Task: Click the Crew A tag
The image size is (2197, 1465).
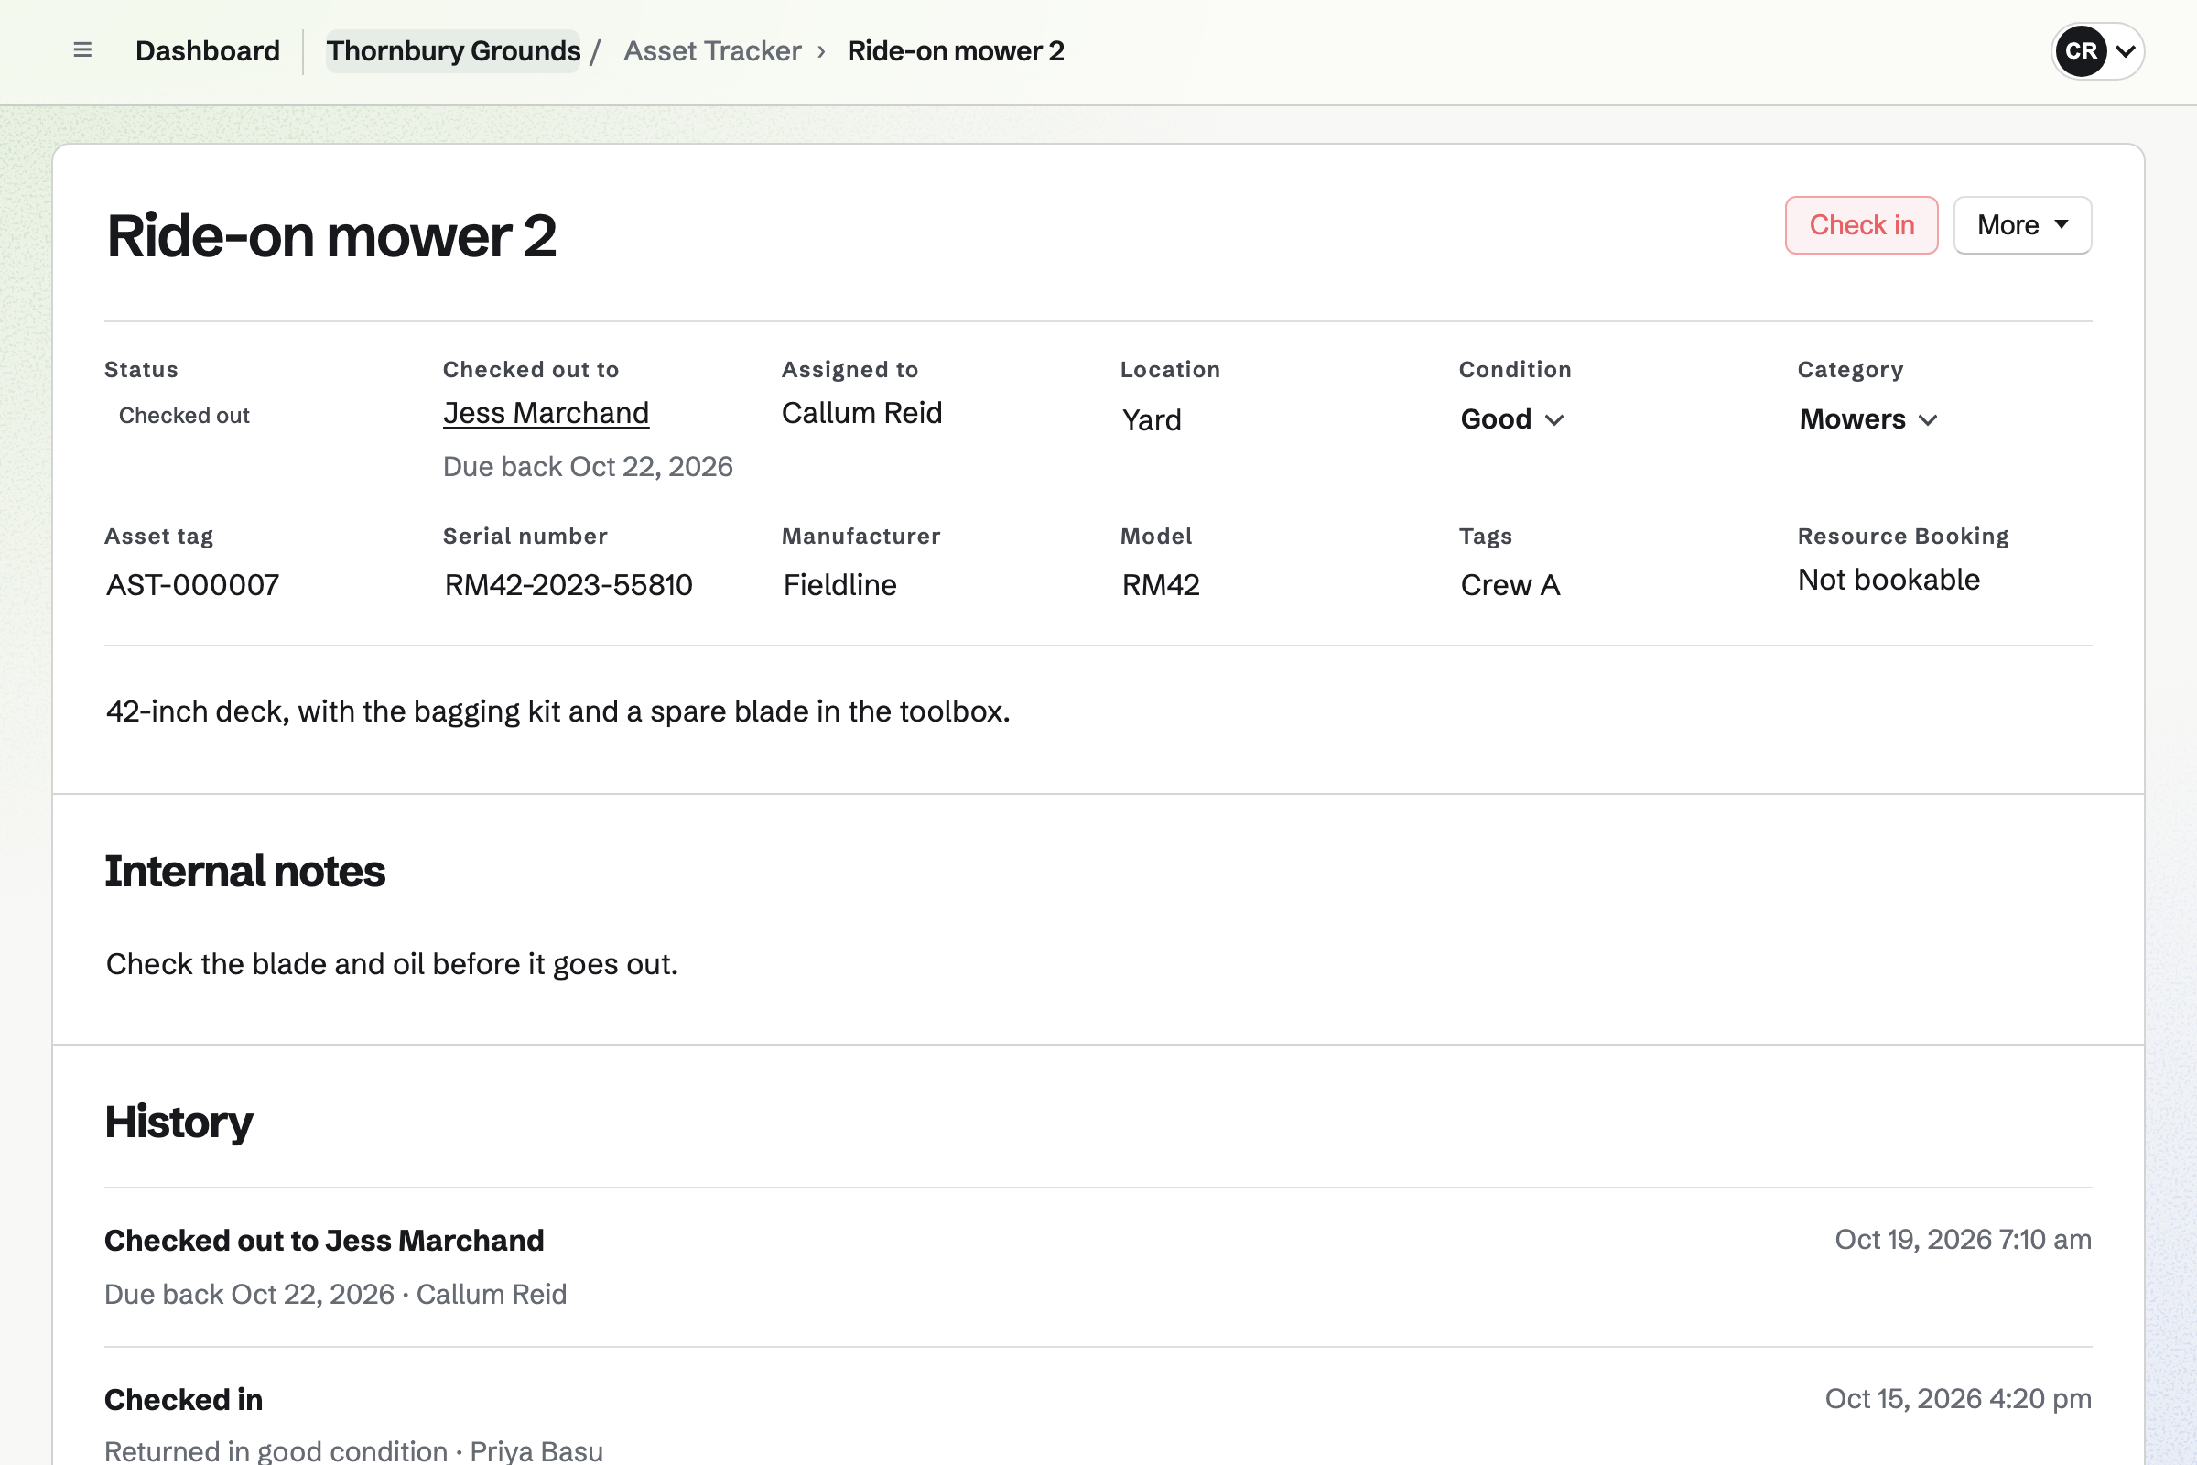Action: pyautogui.click(x=1510, y=585)
